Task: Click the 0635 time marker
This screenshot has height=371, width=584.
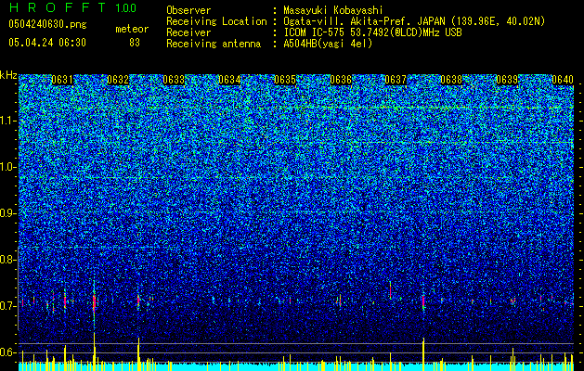Action: tap(285, 80)
